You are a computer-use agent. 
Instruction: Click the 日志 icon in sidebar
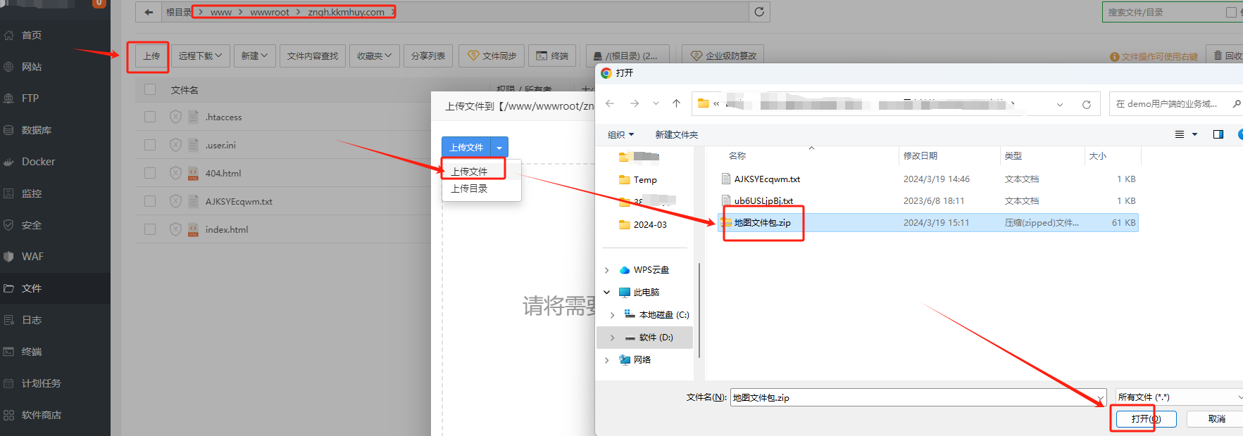pos(8,320)
